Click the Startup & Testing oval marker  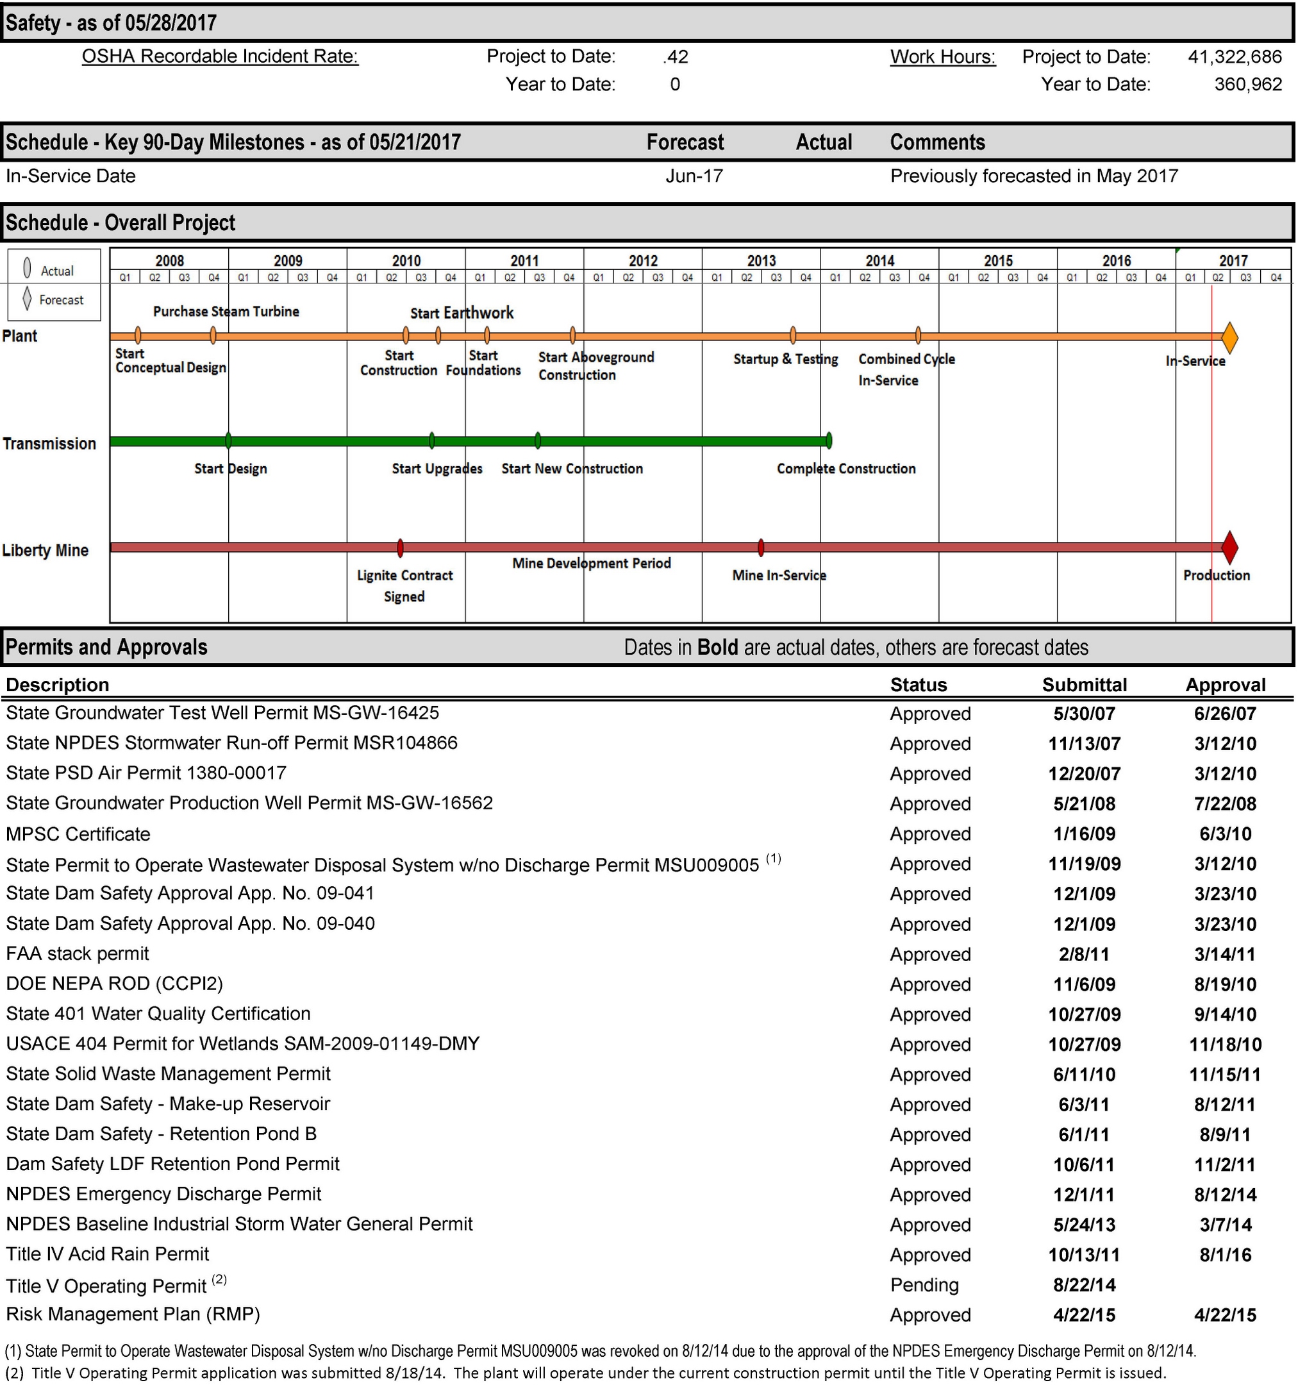point(793,336)
